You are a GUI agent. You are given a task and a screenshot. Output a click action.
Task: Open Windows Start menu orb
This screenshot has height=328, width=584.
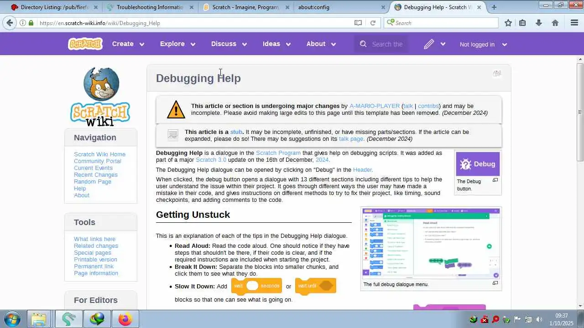point(12,319)
